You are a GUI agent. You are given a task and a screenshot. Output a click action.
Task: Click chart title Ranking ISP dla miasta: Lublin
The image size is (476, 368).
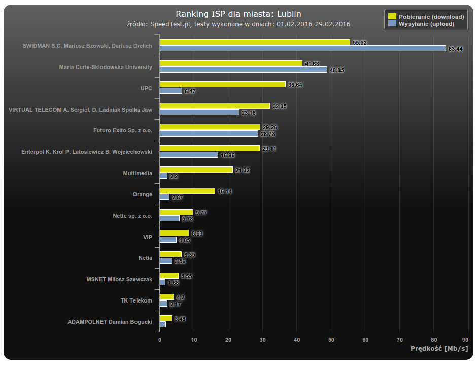[x=239, y=14]
